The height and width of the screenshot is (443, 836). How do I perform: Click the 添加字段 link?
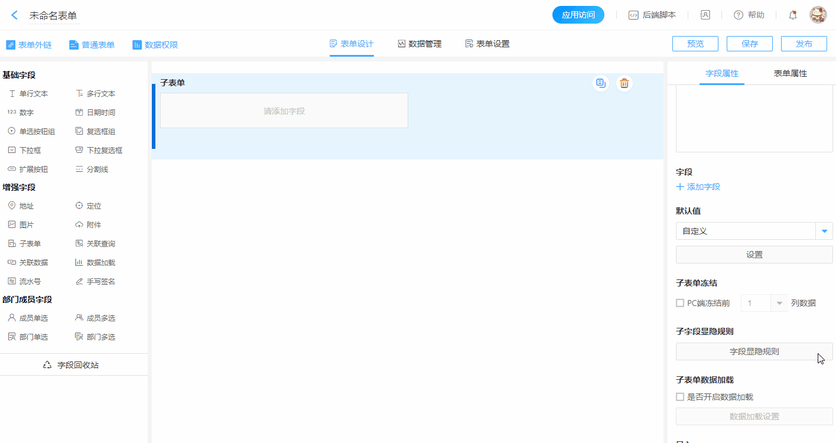[x=698, y=187]
